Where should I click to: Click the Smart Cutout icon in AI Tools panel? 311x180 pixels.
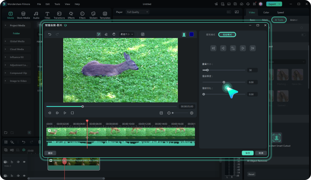click(277, 138)
